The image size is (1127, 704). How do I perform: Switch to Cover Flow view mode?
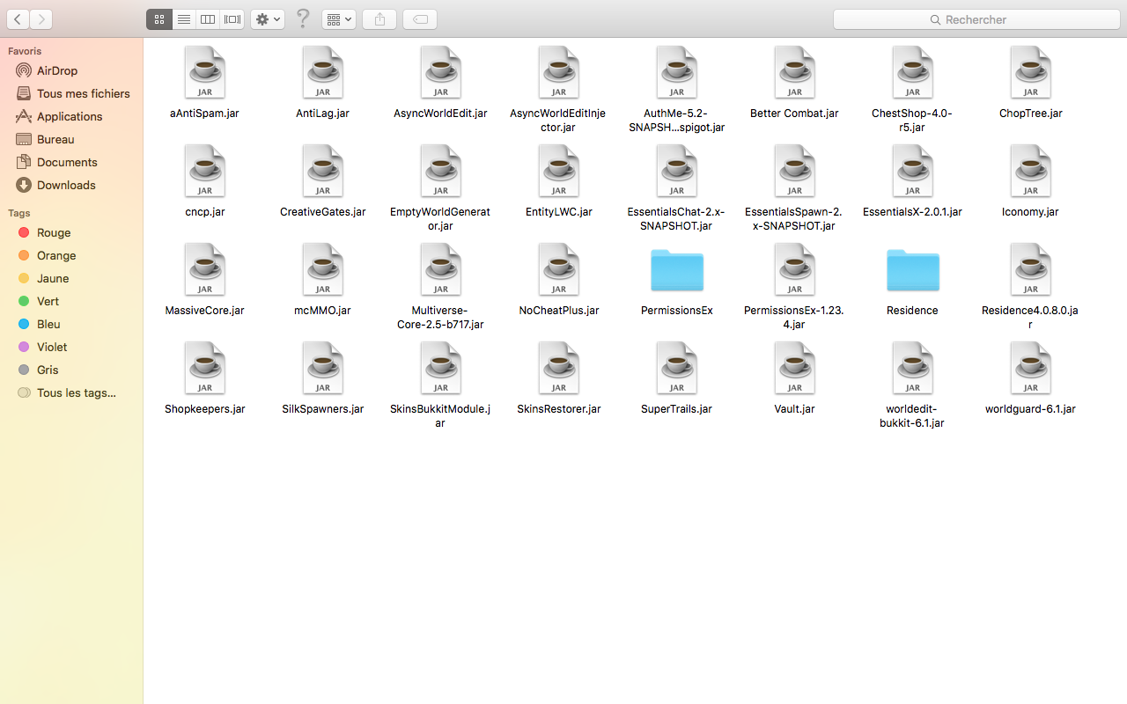tap(232, 19)
